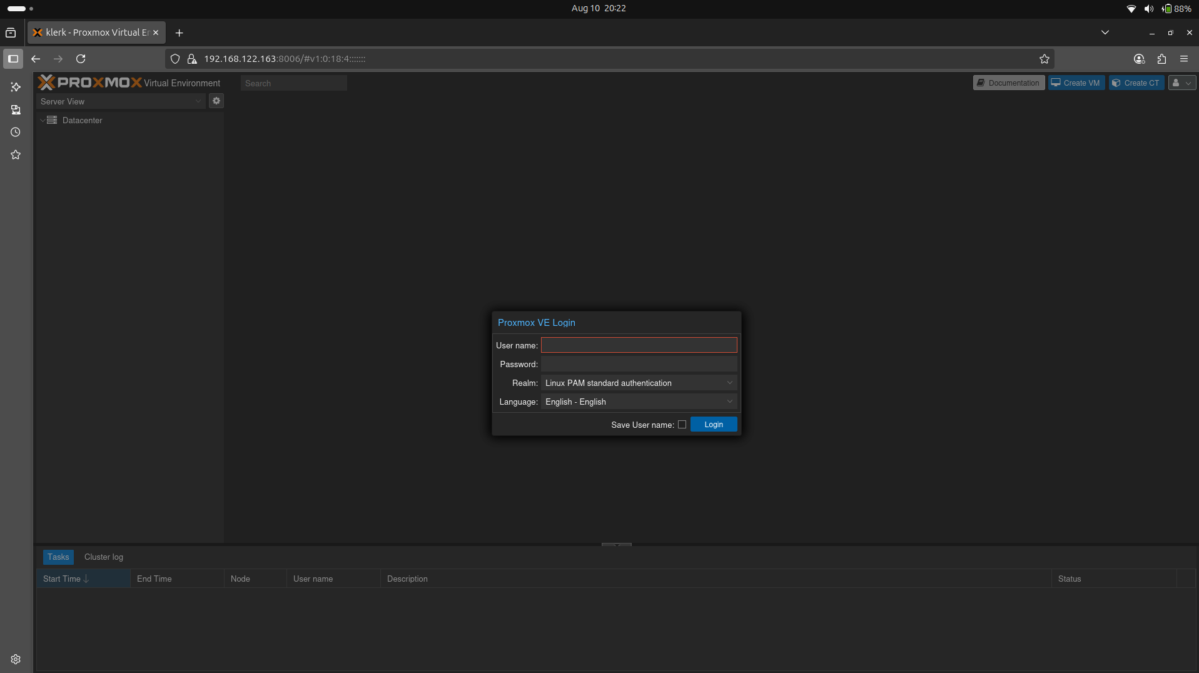
Task: Click the Create VM button
Action: [x=1076, y=82]
